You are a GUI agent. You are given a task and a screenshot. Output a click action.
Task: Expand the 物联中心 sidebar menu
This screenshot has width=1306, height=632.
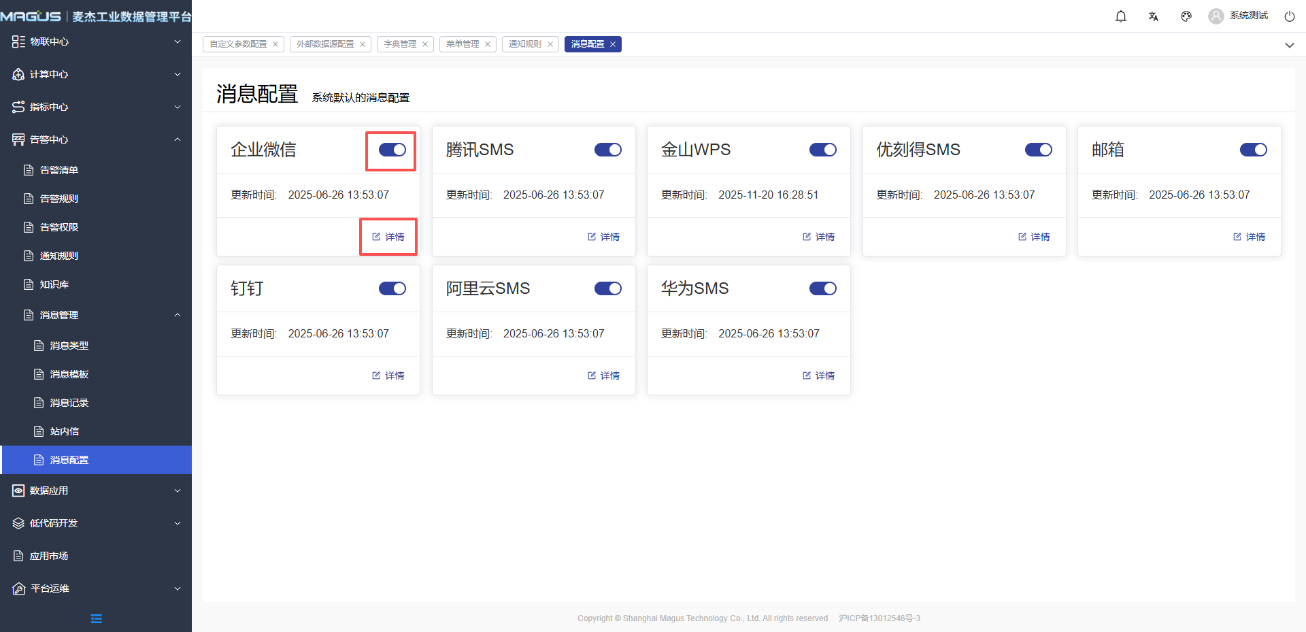(95, 41)
